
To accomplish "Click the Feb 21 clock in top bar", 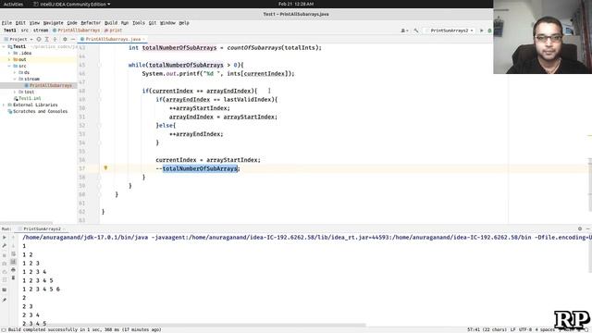I will [296, 4].
